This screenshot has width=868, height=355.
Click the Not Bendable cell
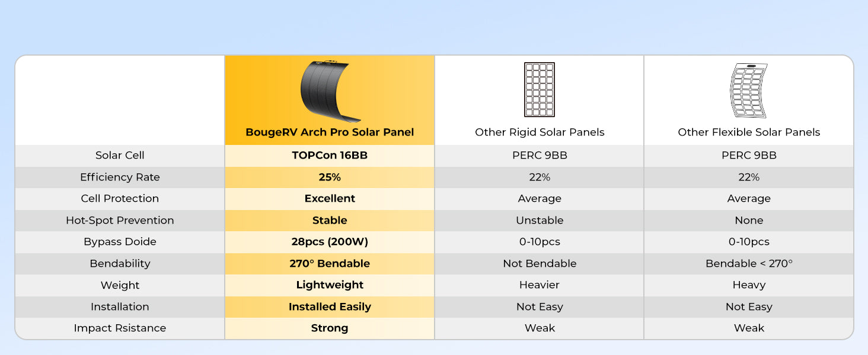(540, 264)
